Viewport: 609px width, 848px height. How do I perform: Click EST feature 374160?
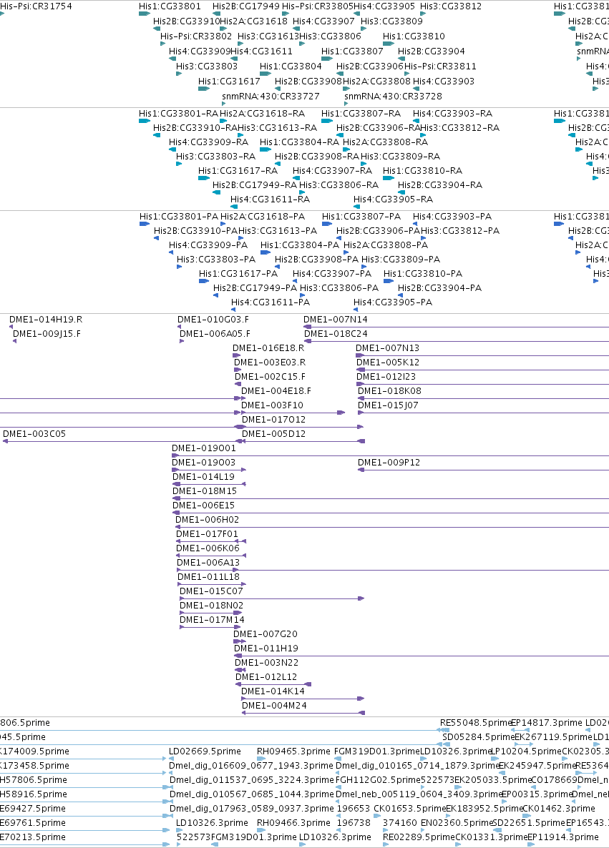pyautogui.click(x=400, y=823)
